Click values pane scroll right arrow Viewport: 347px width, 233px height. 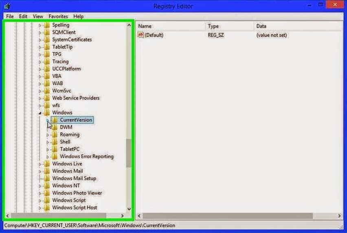click(340, 215)
